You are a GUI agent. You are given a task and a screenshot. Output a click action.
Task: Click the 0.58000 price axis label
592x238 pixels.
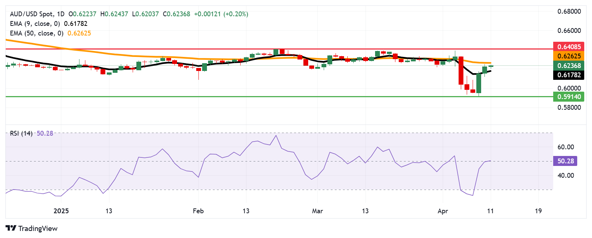click(x=569, y=108)
